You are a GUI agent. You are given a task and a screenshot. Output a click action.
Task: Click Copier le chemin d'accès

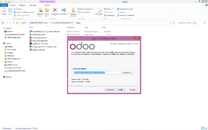pos(24,12)
